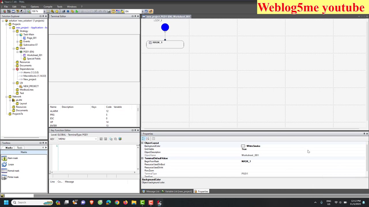Screen dimensions: 369x207
Task: Click the green compile/run arrow icon
Action: coord(77,11)
